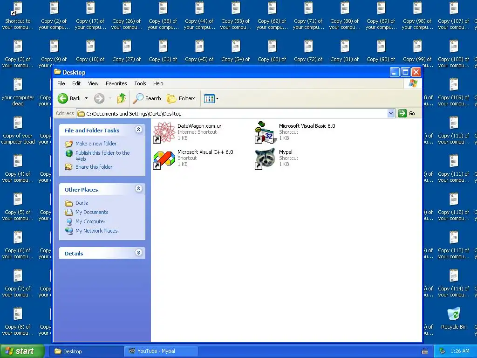Open My Network Places link
This screenshot has width=477, height=358.
[x=96, y=231]
